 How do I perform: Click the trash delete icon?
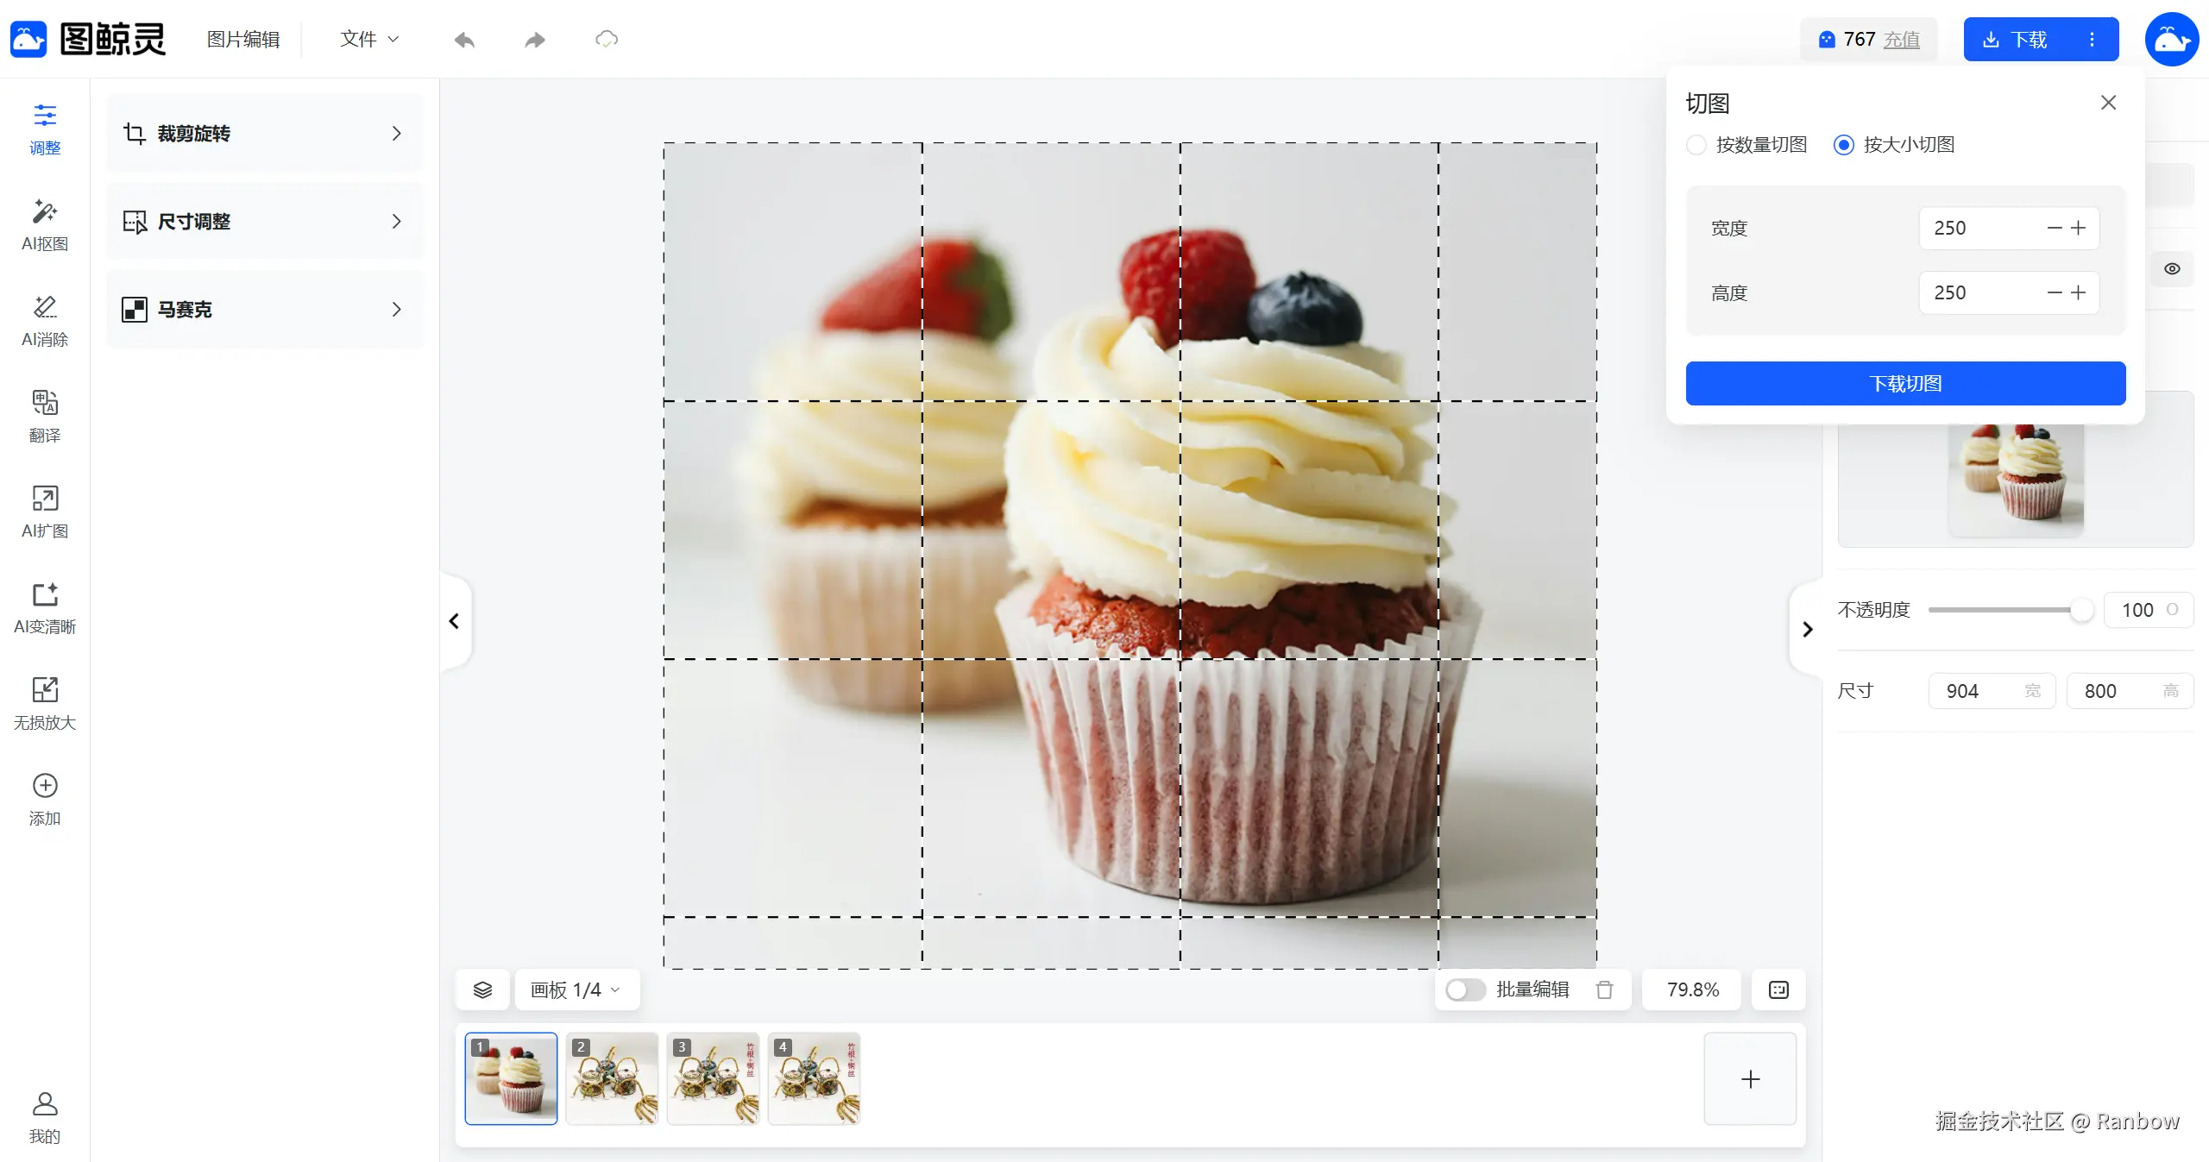pos(1604,989)
